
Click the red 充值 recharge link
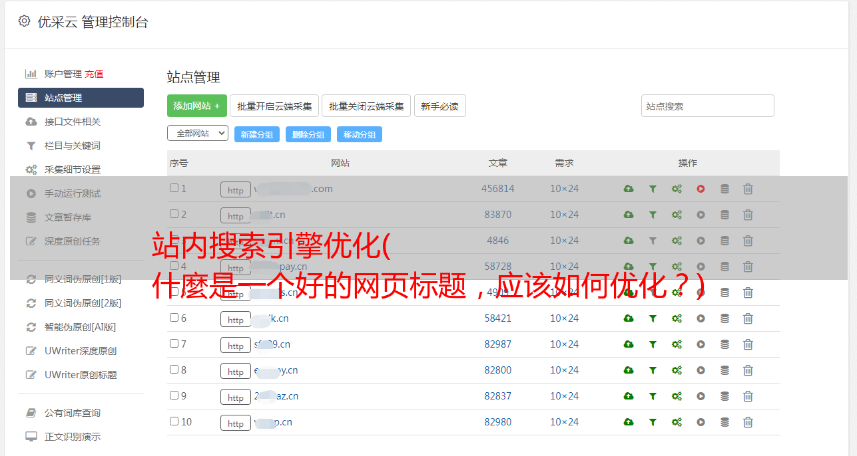pyautogui.click(x=94, y=74)
